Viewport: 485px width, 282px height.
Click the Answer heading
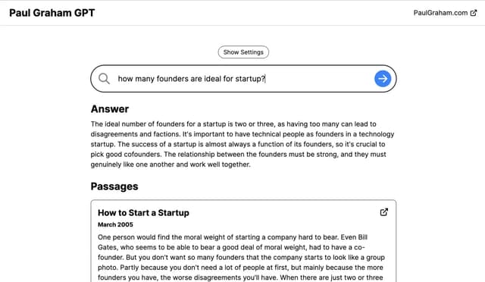coord(110,109)
